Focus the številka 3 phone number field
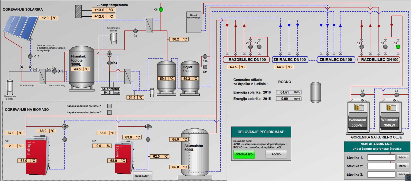The width and height of the screenshot is (411, 181). 381,174
